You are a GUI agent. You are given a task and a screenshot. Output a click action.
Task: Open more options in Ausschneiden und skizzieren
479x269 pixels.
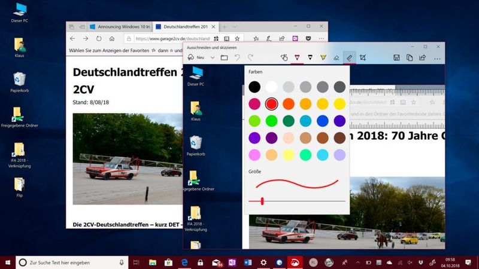pyautogui.click(x=437, y=58)
